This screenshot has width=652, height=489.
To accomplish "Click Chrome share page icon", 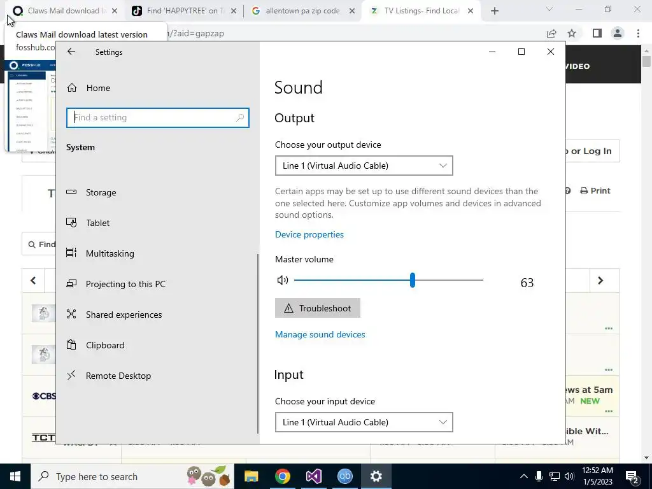I will (551, 33).
